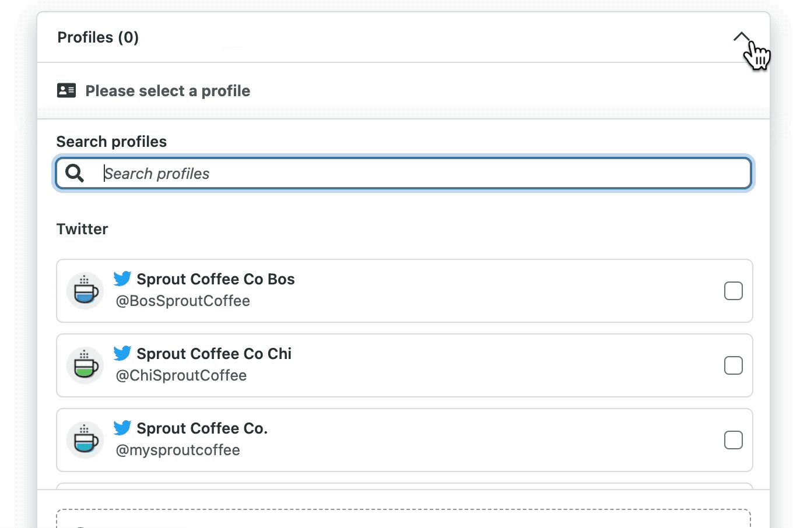Click the Please select a profile message
807x528 pixels.
pos(167,91)
